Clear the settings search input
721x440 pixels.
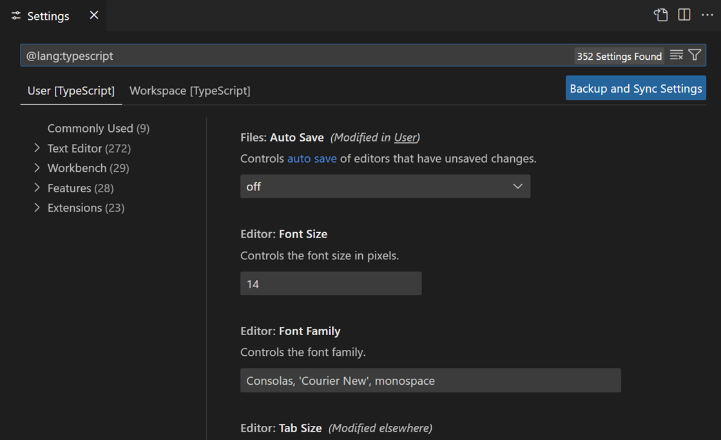click(676, 55)
